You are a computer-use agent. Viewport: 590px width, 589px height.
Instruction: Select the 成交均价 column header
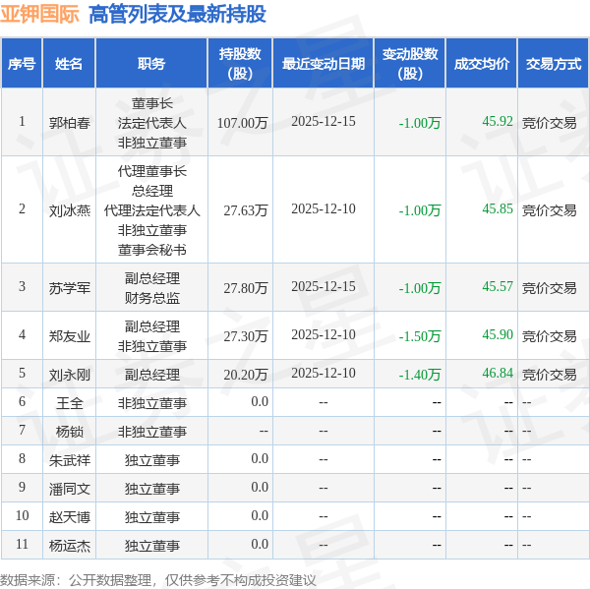(x=481, y=64)
